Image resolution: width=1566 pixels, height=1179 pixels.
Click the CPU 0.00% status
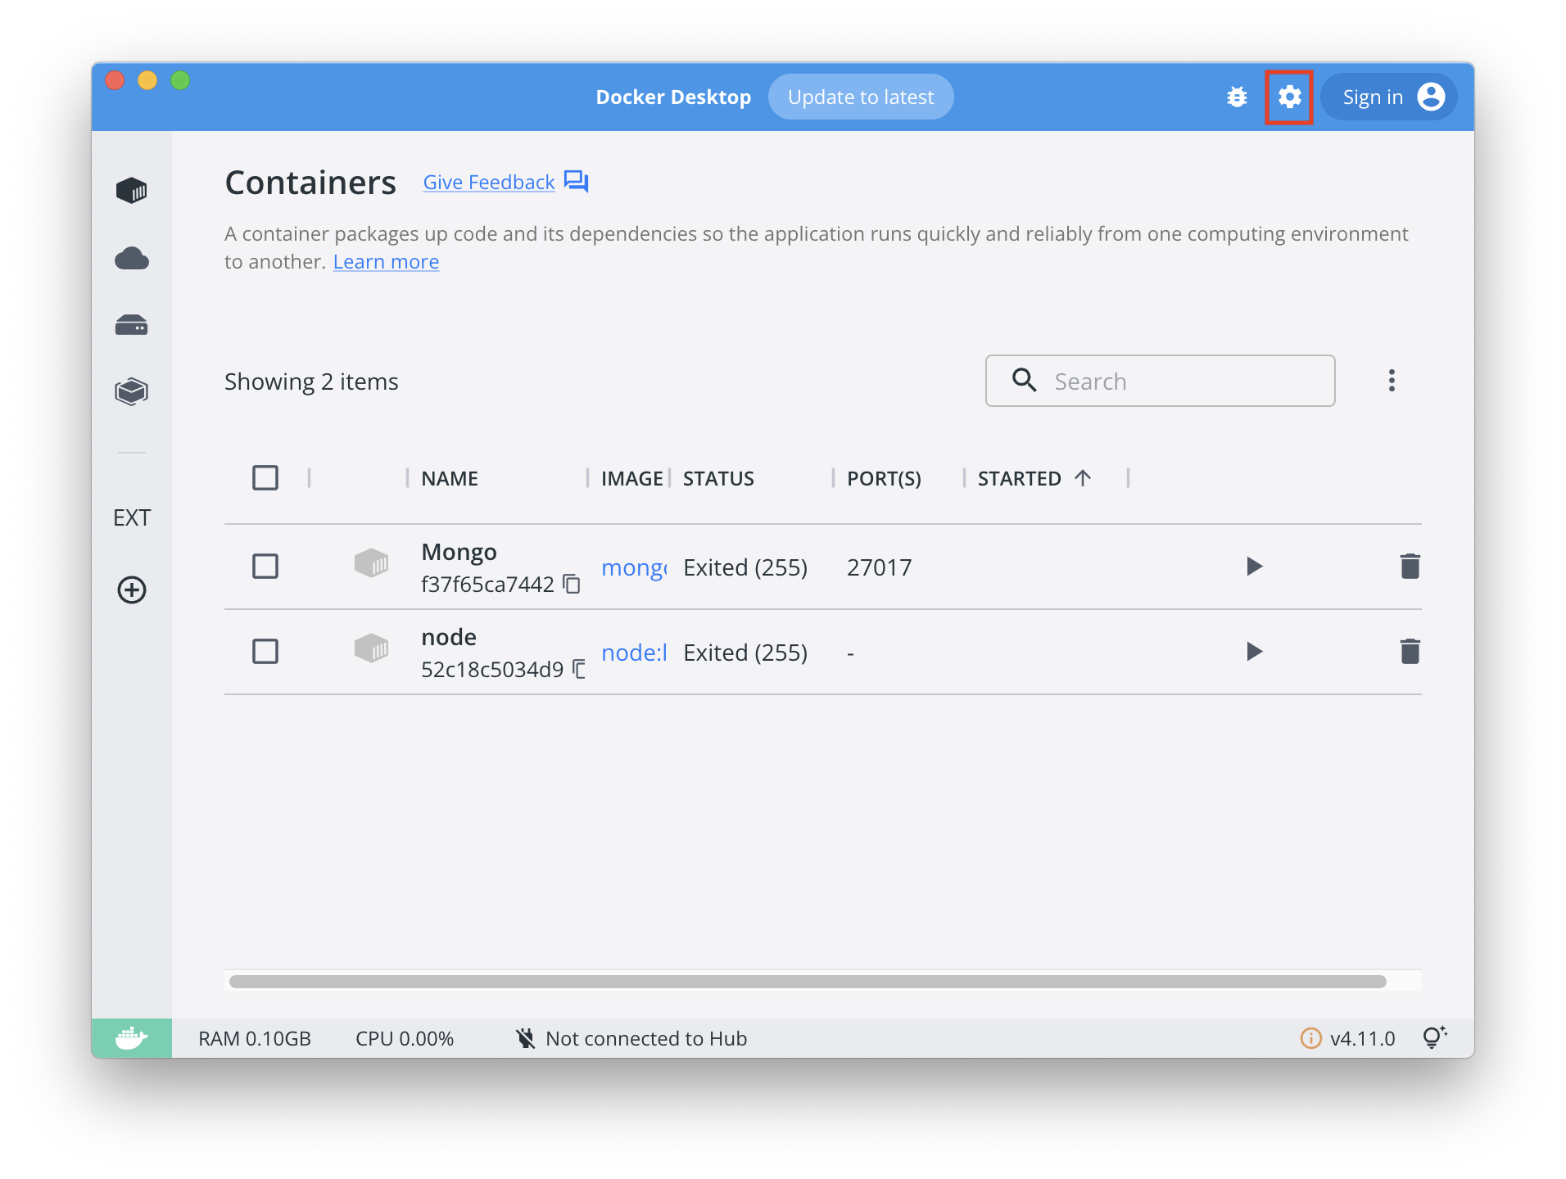[405, 1038]
